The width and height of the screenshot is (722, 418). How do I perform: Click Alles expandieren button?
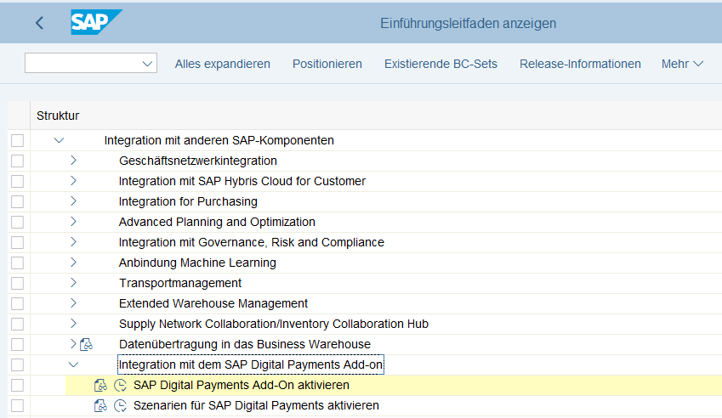click(x=222, y=64)
